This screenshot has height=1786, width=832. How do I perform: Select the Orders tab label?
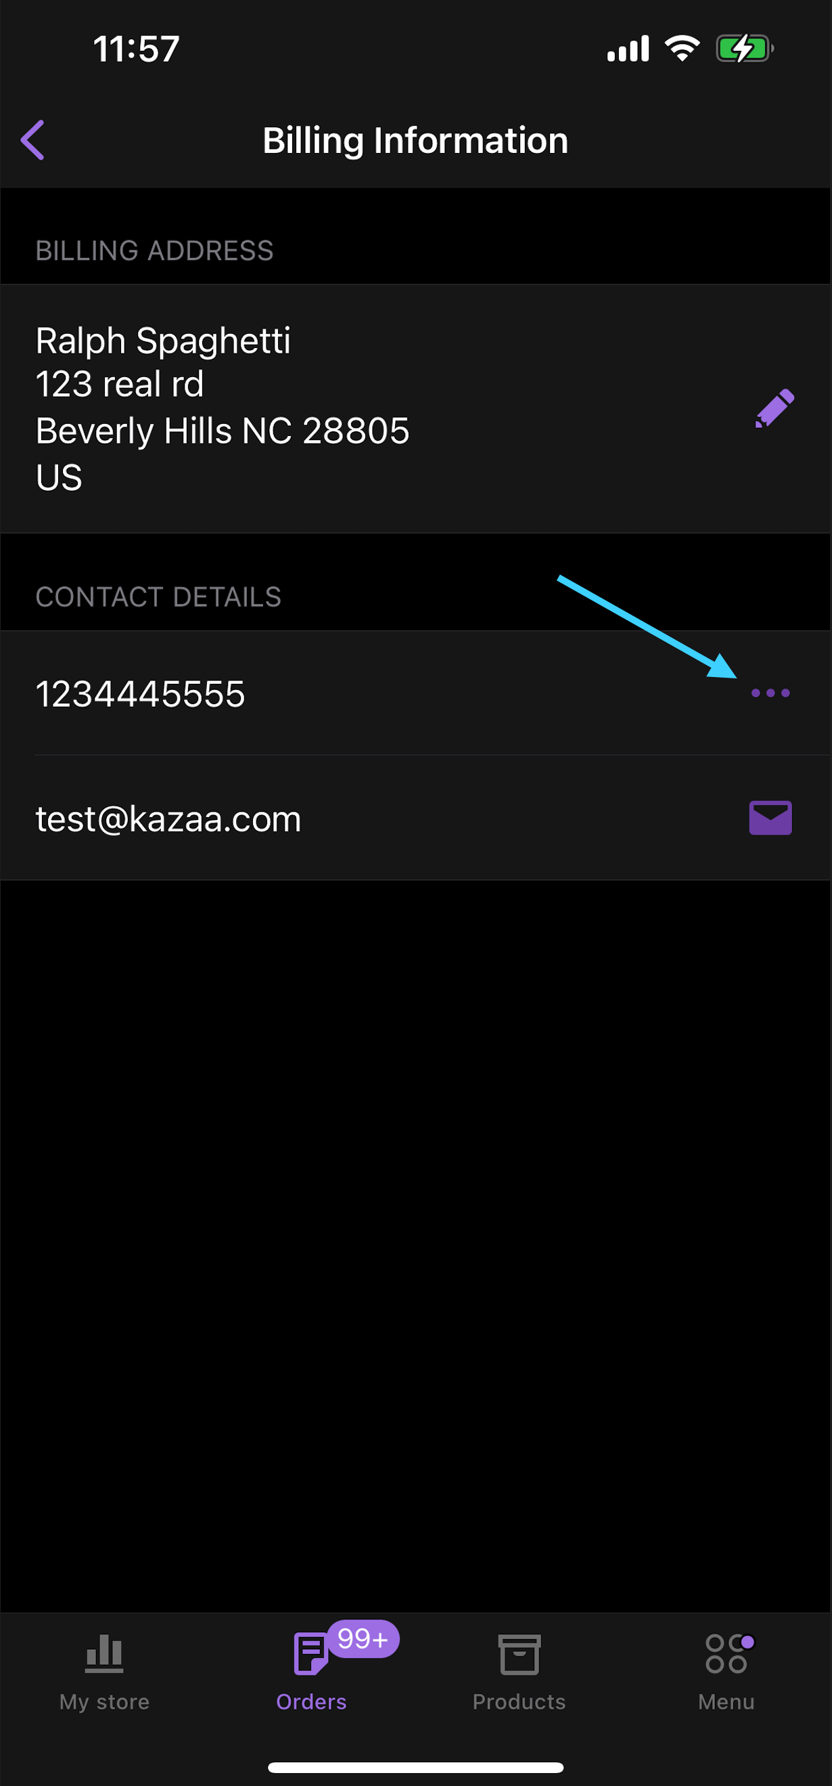[x=311, y=1701]
